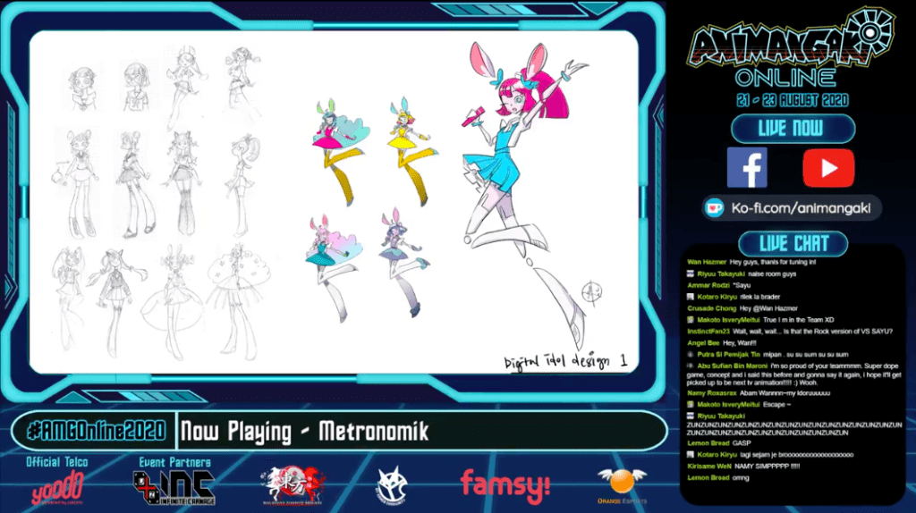Click the avatar beside Putra Si Pemijak Tin
916x513 pixels.
(691, 354)
